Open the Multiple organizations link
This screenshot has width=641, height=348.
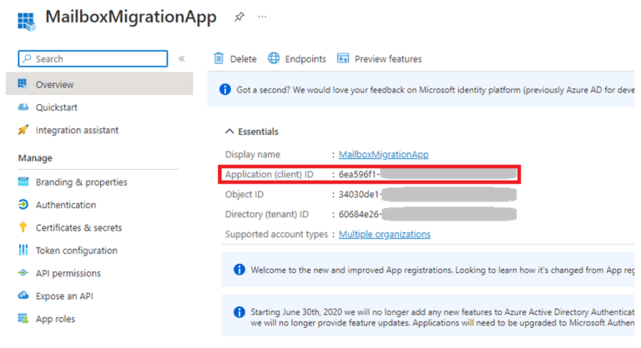(x=384, y=234)
